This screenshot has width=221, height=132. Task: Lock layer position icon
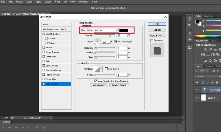click(x=212, y=82)
